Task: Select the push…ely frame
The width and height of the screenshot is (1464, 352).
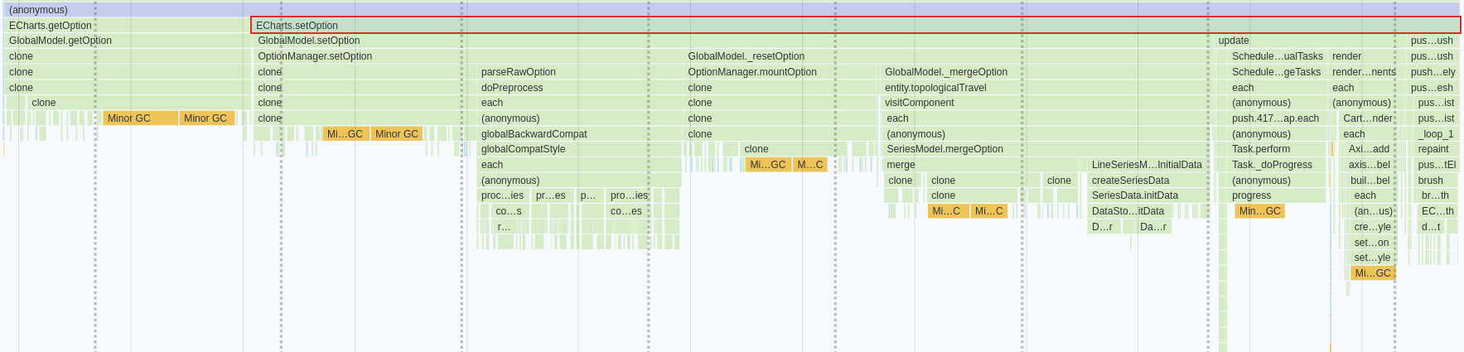Action: pyautogui.click(x=1433, y=72)
